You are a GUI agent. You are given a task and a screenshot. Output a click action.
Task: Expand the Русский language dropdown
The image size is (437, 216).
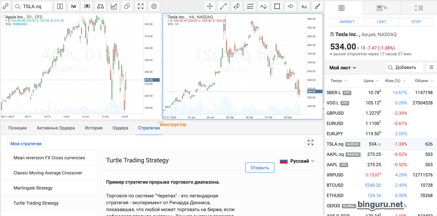[297, 161]
